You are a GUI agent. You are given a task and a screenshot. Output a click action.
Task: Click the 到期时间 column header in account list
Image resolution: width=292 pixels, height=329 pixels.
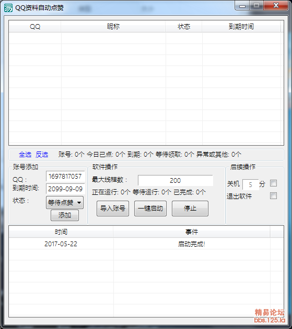click(241, 26)
